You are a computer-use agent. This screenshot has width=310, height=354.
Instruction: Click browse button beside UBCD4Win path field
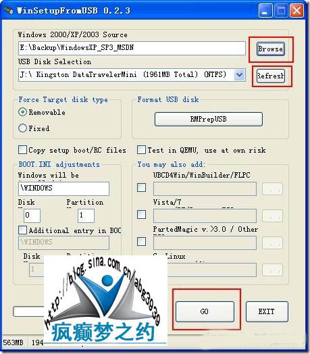pyautogui.click(x=272, y=189)
